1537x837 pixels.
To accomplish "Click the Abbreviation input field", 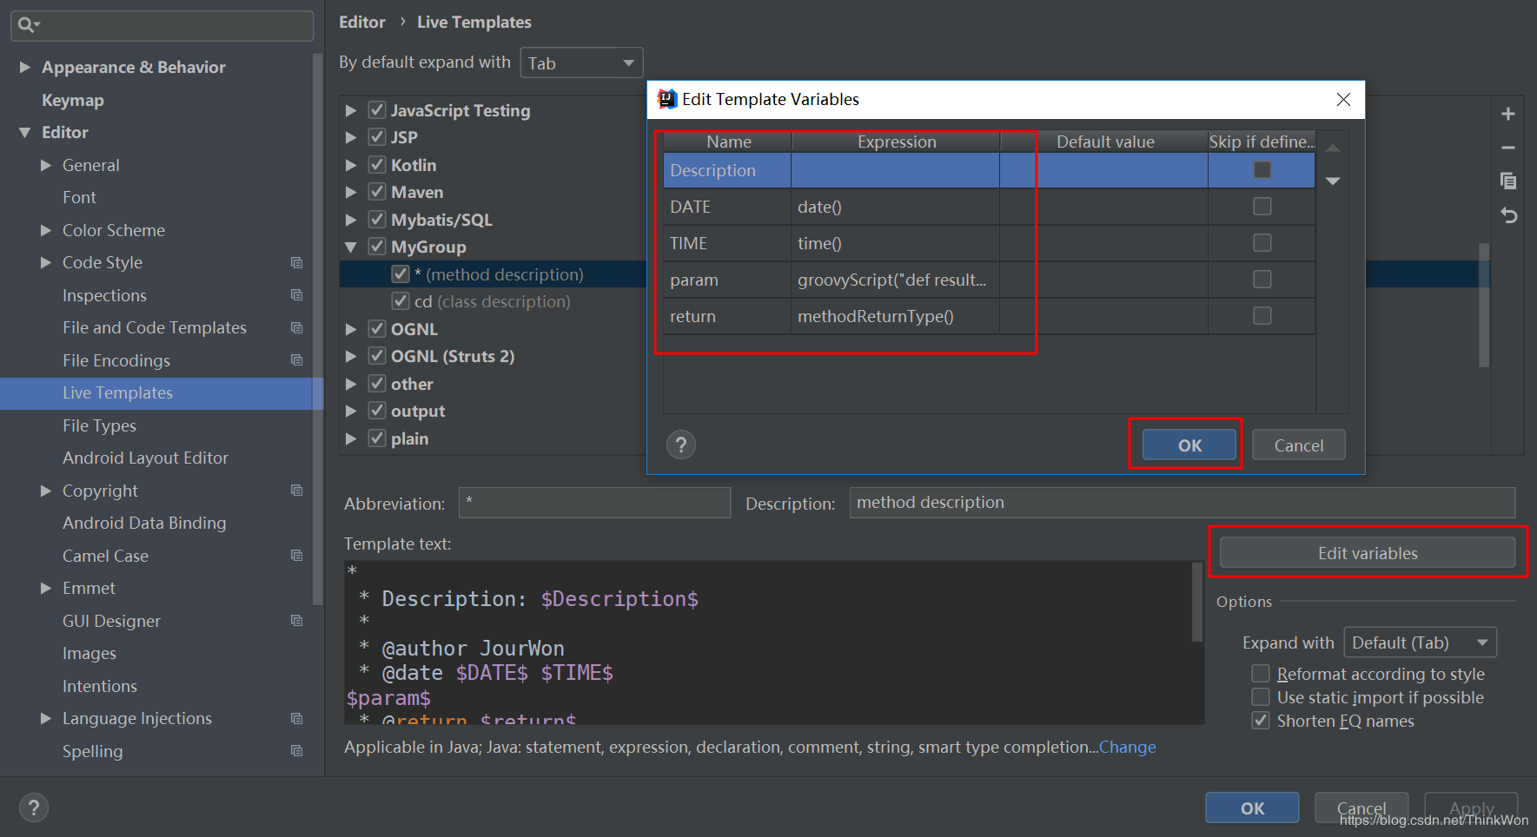I will point(594,502).
